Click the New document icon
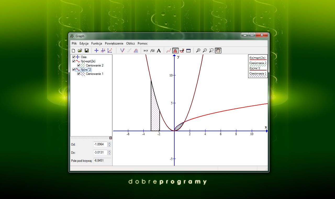Viewport: 335px width, 199px height. pos(74,51)
